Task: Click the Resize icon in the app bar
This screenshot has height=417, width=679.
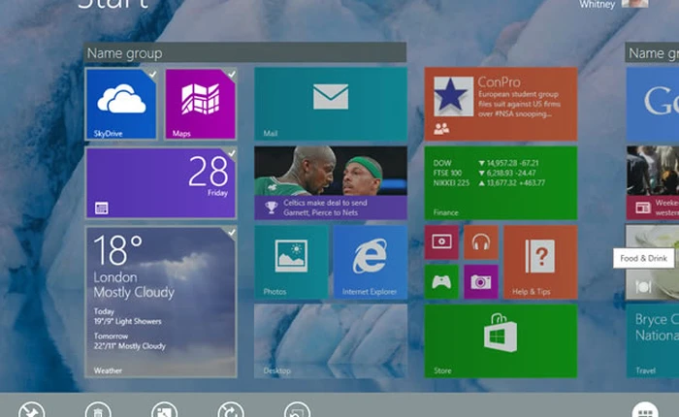Action: coord(164,409)
